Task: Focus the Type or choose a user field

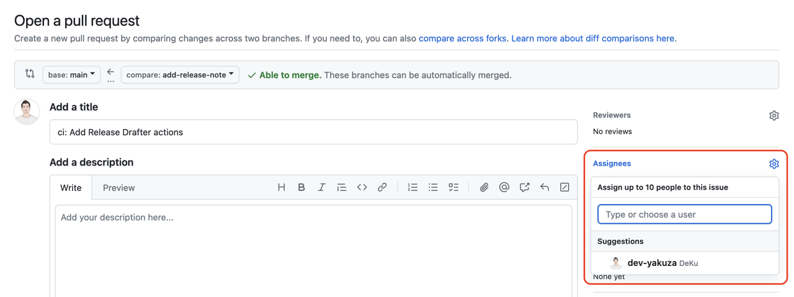Action: coord(684,215)
